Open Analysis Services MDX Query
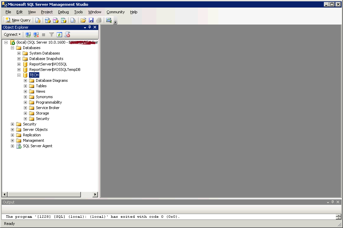Image resolution: width=343 pixels, height=228 pixels. 47,20
